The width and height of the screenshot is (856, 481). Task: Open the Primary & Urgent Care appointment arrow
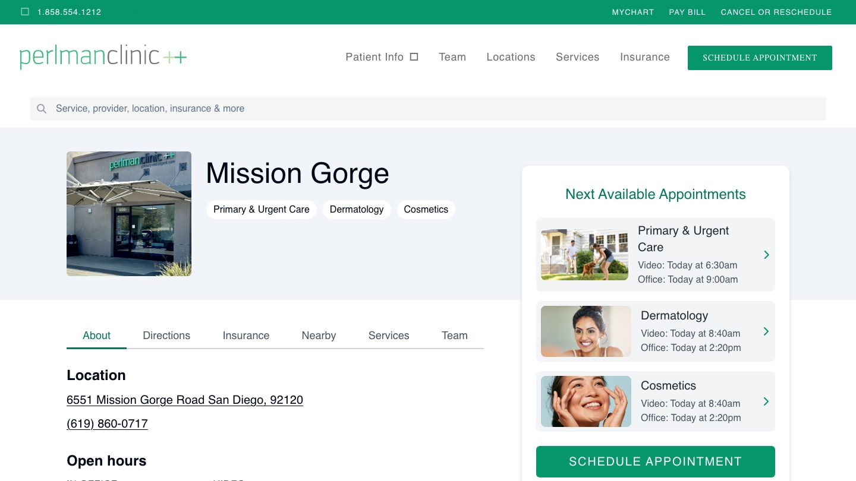click(766, 255)
